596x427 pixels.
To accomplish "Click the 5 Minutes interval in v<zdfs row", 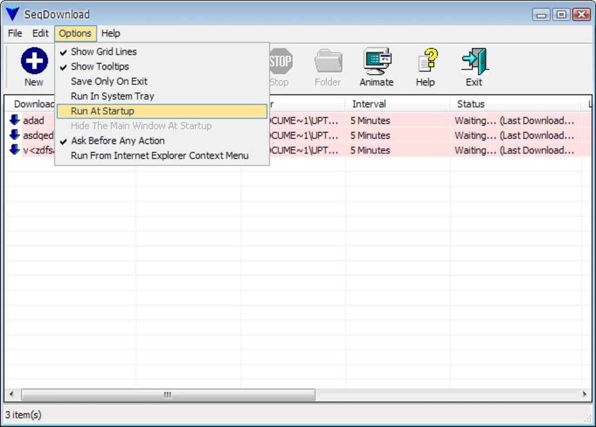I will click(370, 150).
